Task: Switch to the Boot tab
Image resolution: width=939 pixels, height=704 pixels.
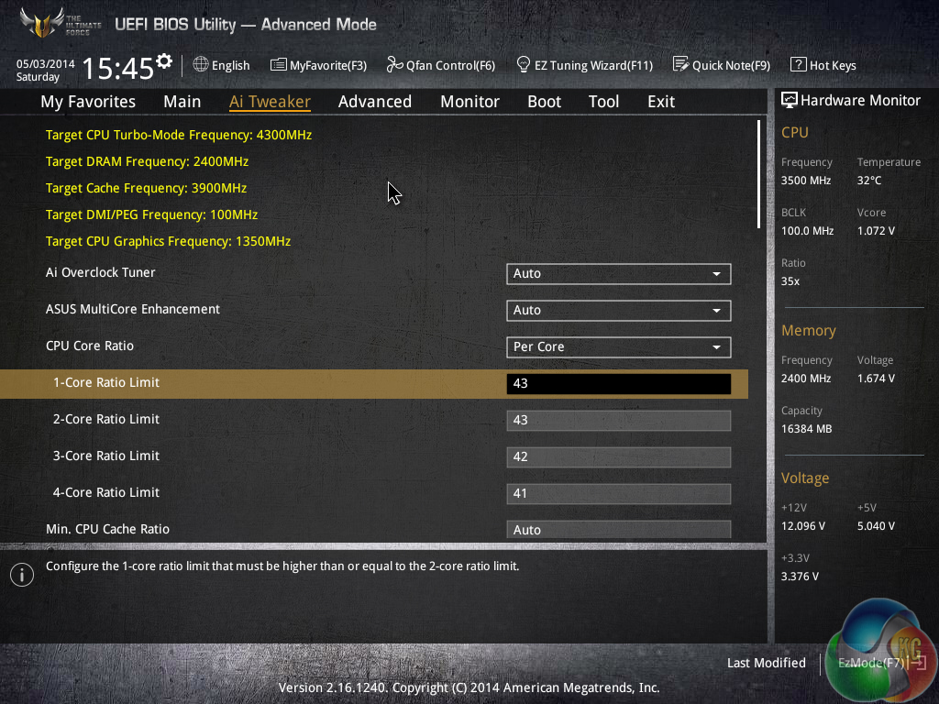Action: click(x=545, y=102)
